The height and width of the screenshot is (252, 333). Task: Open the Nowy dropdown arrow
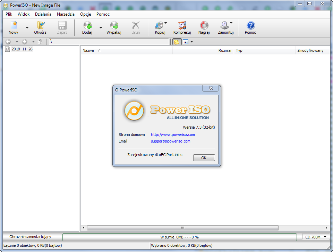(27, 28)
